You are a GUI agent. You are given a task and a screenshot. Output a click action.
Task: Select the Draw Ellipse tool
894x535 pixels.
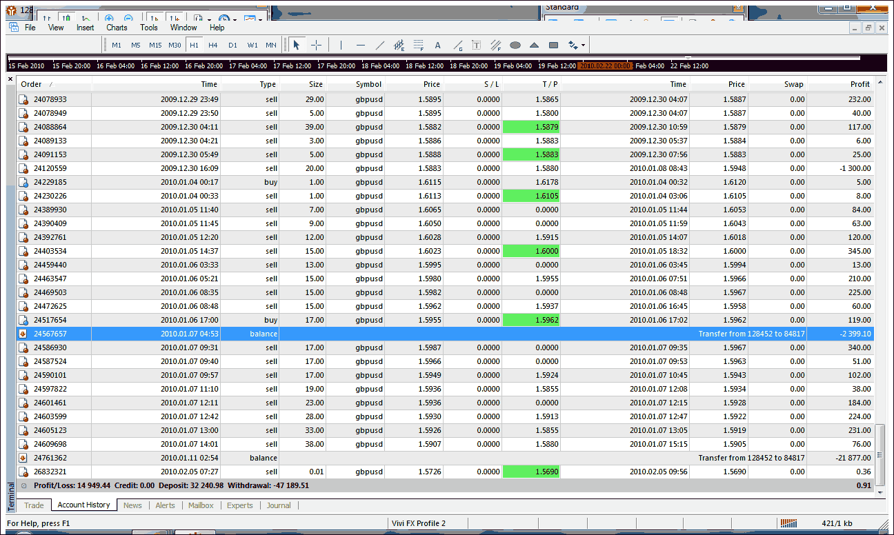515,46
